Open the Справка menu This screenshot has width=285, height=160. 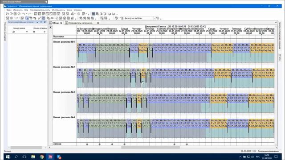[77, 10]
